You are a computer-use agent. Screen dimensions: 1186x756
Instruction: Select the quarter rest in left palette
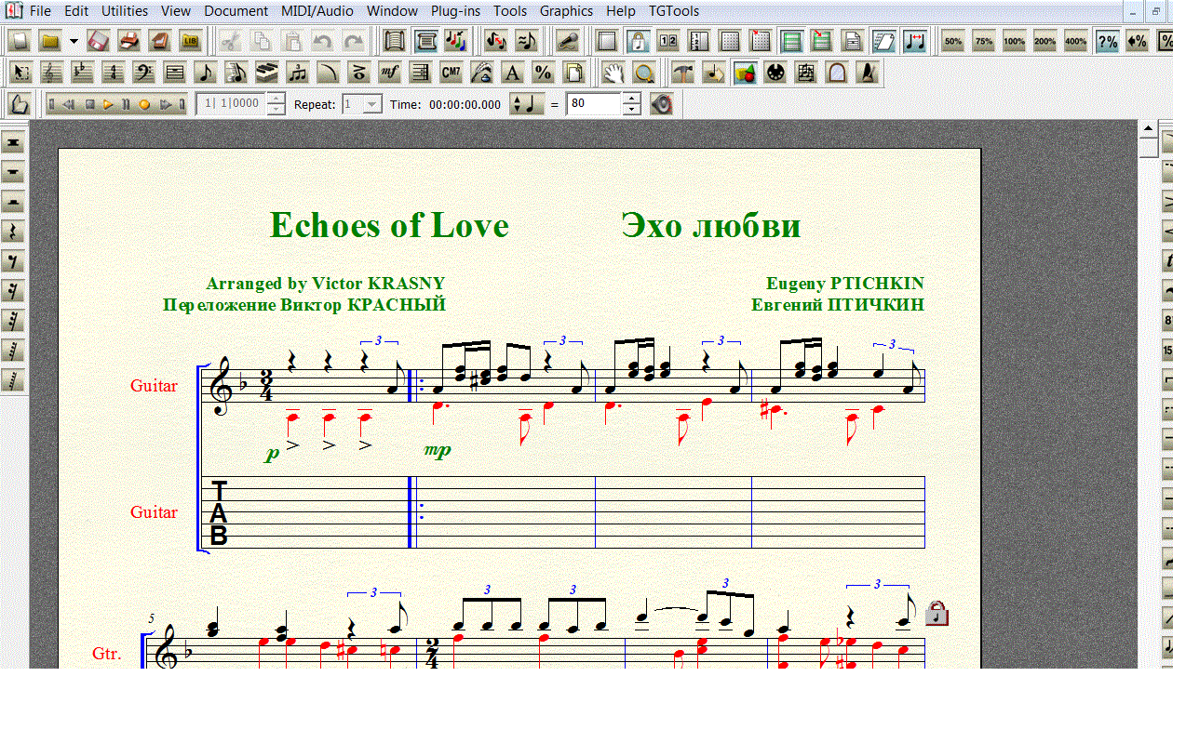pos(14,232)
